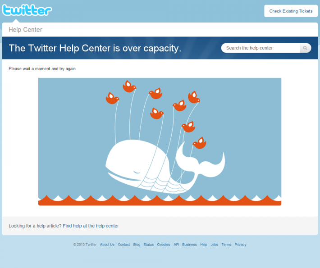Visit the Blog footer link
The height and width of the screenshot is (268, 320).
point(137,245)
